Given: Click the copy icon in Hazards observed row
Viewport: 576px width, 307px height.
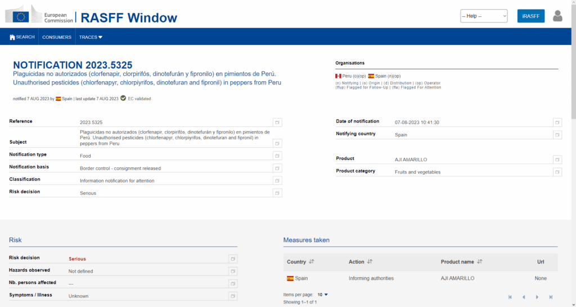Looking at the screenshot, I should [232, 272].
